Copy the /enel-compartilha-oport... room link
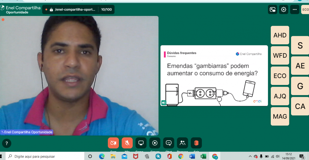This screenshot has height=160, width=309. tap(75, 10)
